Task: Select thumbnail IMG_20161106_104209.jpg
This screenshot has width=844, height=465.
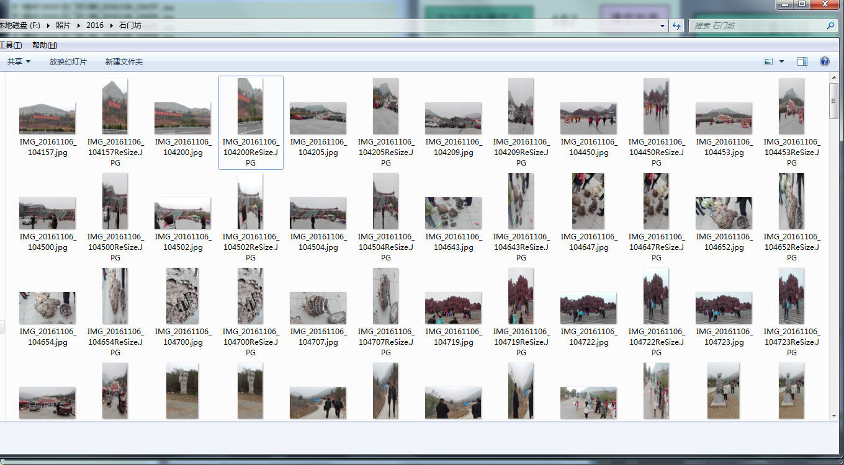Action: tap(453, 118)
